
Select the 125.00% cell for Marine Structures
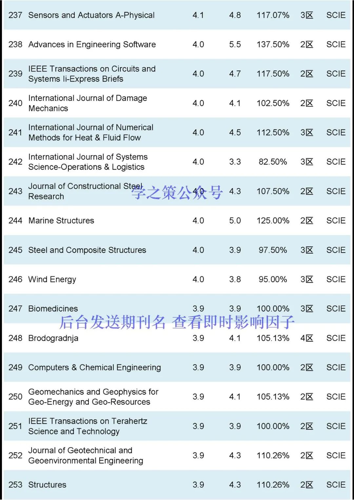click(x=273, y=220)
